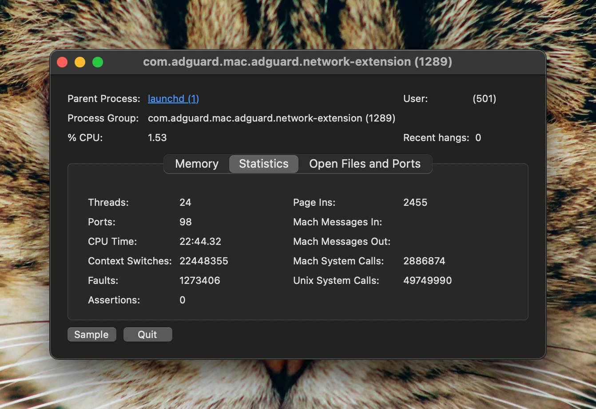Select the Mach System Calls value 2886874

click(x=424, y=261)
